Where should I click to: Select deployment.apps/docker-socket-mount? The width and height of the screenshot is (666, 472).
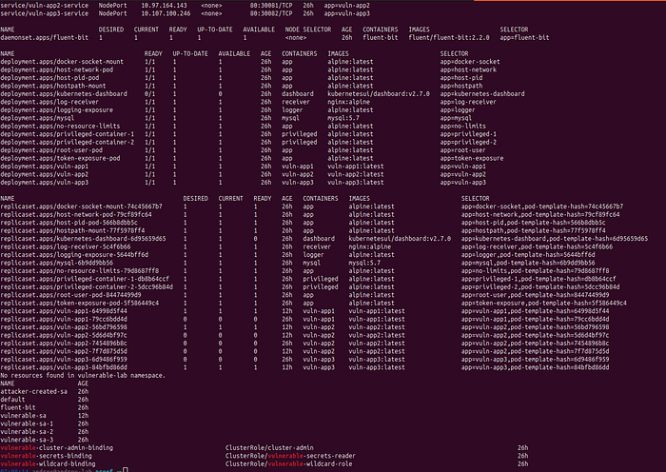(62, 62)
